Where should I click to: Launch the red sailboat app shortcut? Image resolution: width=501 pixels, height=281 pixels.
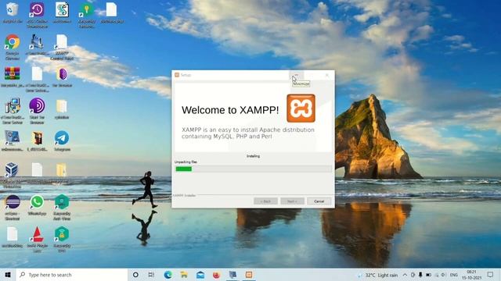[x=37, y=234]
